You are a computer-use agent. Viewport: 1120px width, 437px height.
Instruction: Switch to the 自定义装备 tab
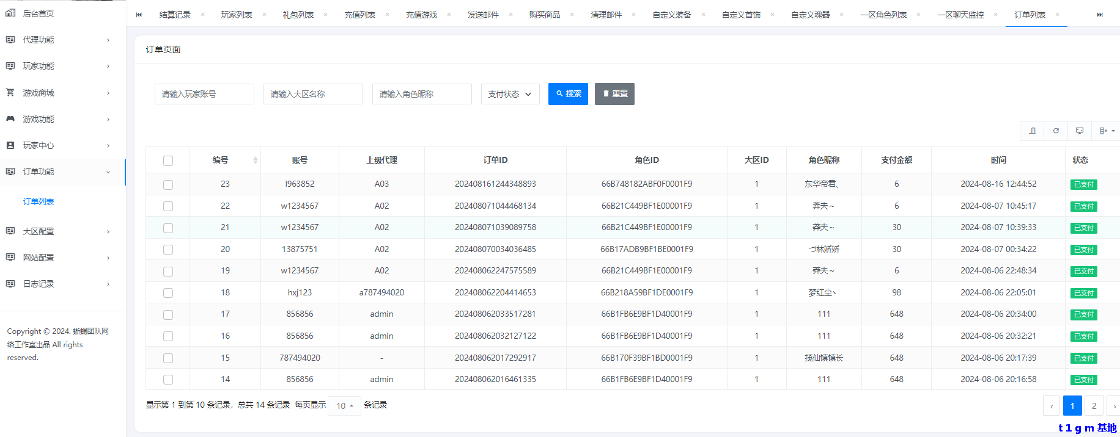[x=671, y=15]
